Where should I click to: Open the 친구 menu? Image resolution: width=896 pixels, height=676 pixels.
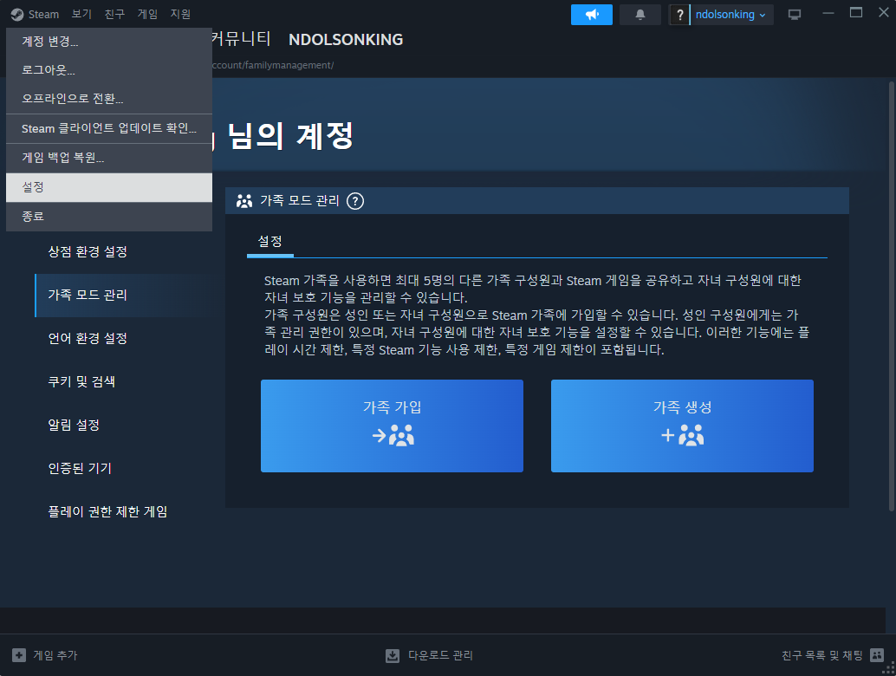coord(114,14)
